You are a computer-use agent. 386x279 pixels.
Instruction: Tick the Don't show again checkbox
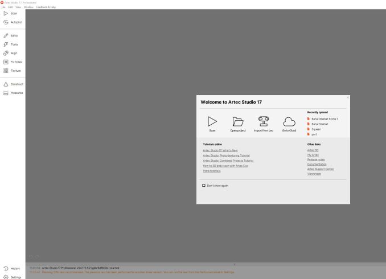click(204, 186)
